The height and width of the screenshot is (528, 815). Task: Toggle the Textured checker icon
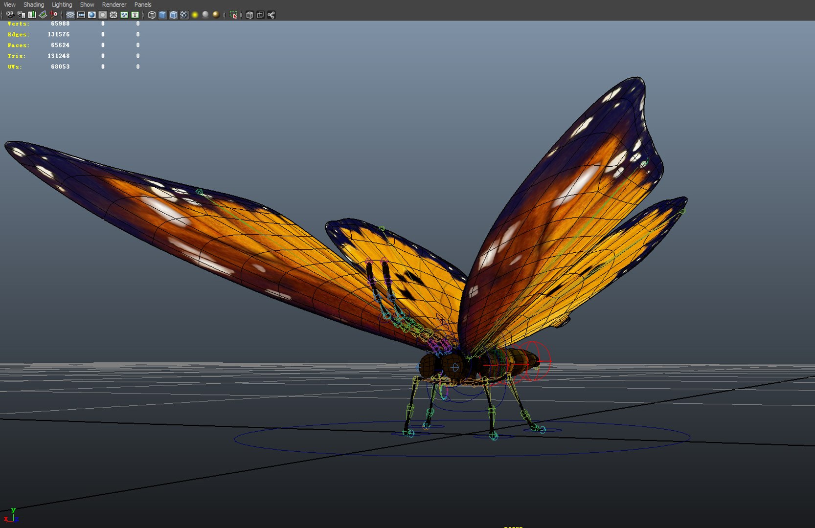tap(184, 15)
